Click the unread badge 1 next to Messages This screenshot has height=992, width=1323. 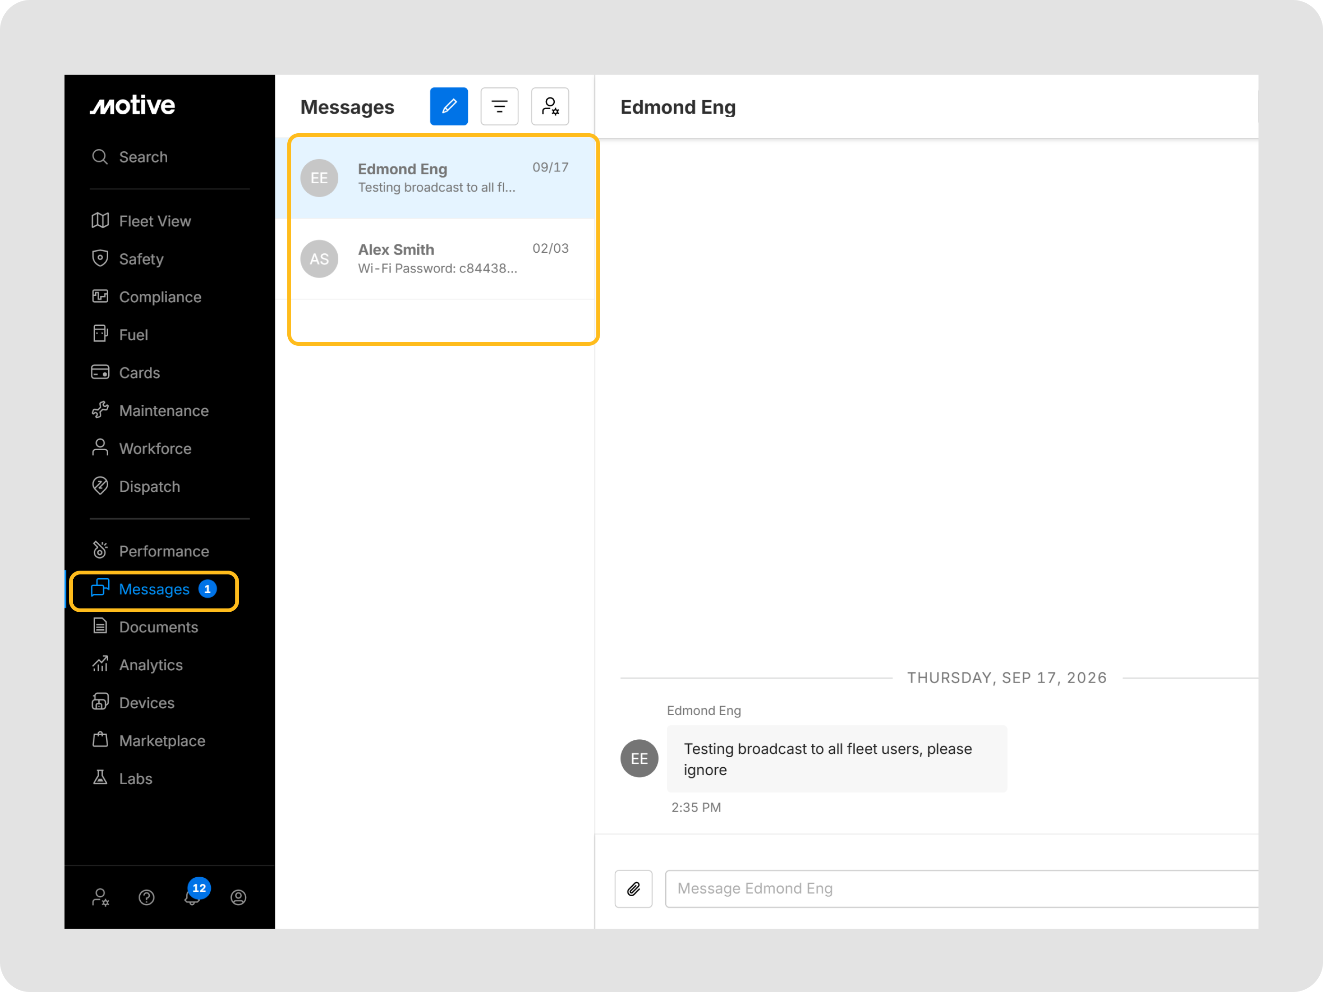coord(207,589)
